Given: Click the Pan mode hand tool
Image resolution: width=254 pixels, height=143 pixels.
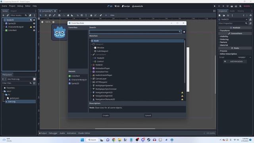Looking at the screenshot, I should click(x=68, y=15).
